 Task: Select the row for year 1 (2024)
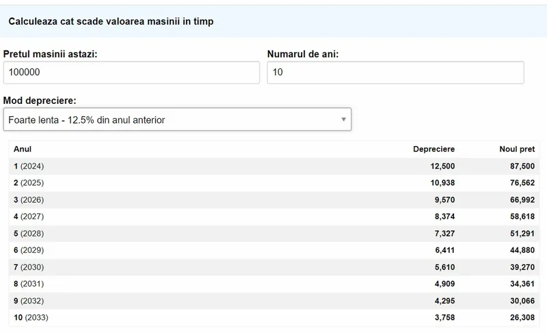click(x=274, y=166)
